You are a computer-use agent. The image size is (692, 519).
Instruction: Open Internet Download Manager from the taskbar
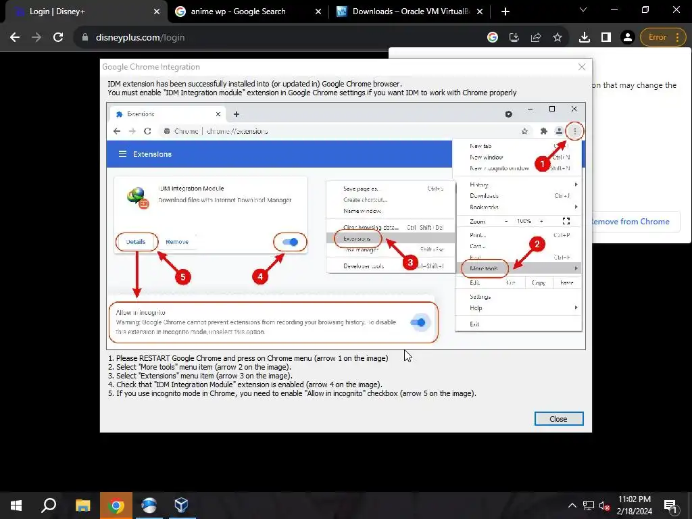click(x=149, y=505)
